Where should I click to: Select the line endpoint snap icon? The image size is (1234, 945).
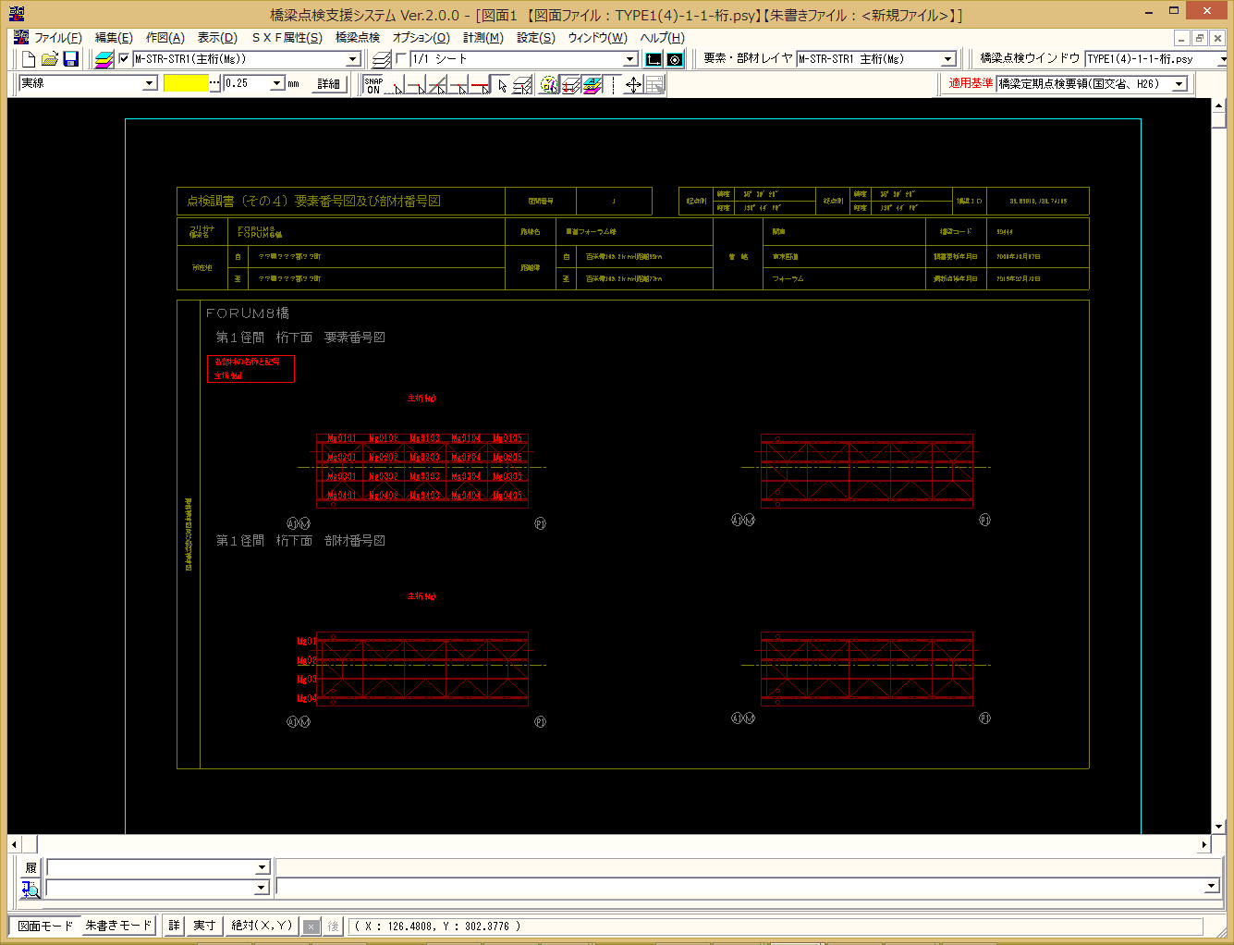click(416, 85)
